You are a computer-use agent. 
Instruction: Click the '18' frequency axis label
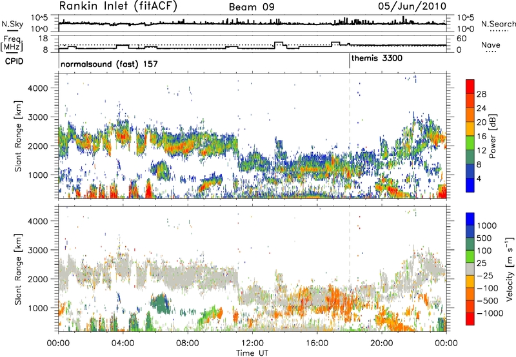[x=43, y=39]
